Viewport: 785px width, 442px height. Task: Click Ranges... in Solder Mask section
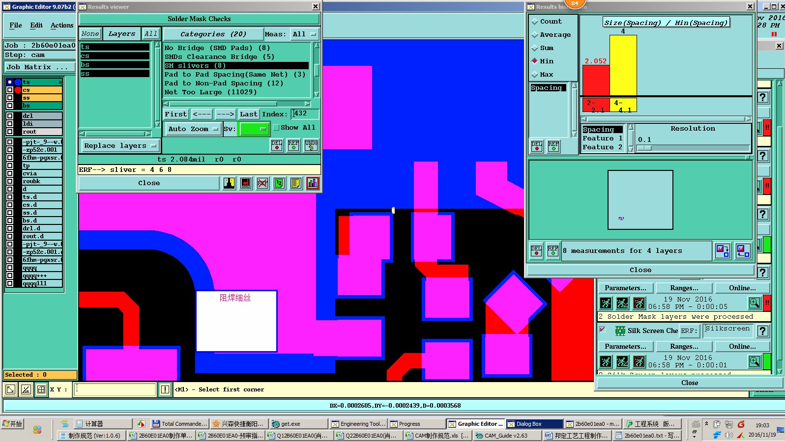pos(684,288)
